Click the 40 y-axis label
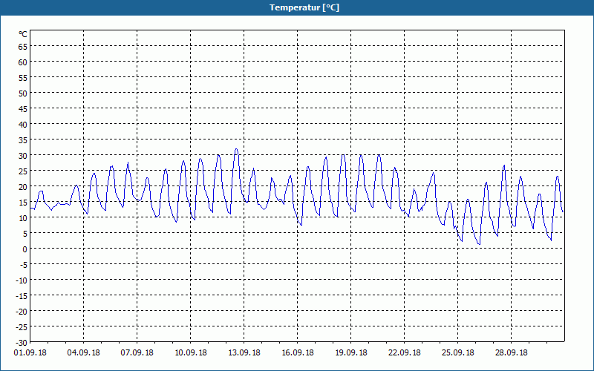Image resolution: width=594 pixels, height=371 pixels. pyautogui.click(x=23, y=125)
